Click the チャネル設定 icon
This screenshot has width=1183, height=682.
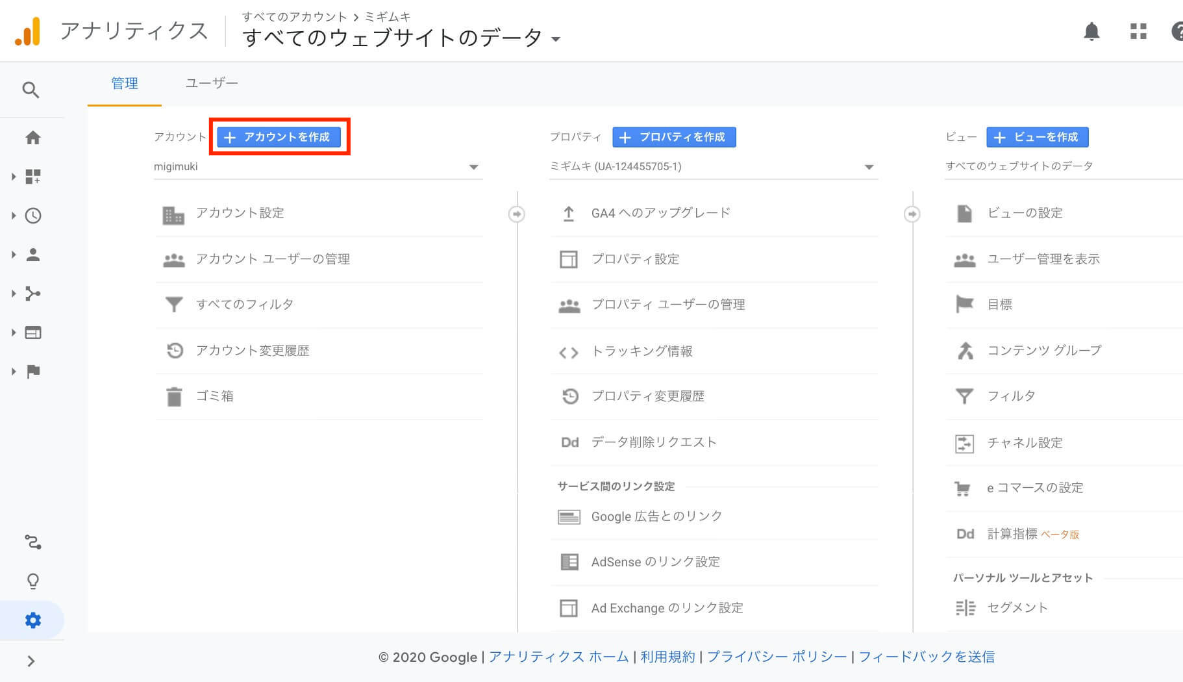pos(965,444)
